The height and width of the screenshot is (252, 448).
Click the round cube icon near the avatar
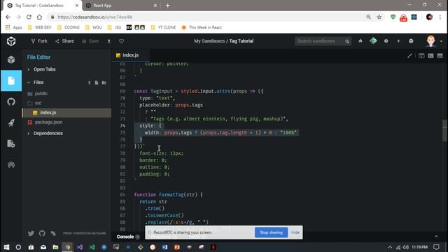pyautogui.click(x=411, y=41)
